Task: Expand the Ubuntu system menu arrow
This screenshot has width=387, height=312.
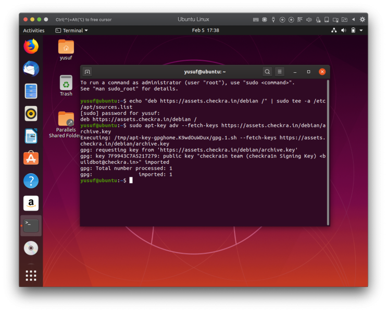Action: (x=361, y=31)
